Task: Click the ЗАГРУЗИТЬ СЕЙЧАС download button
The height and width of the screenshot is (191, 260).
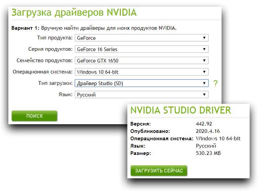Action: (159, 171)
